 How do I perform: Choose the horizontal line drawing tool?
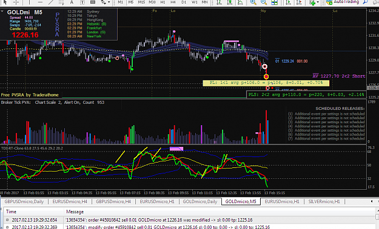click(41, 2)
